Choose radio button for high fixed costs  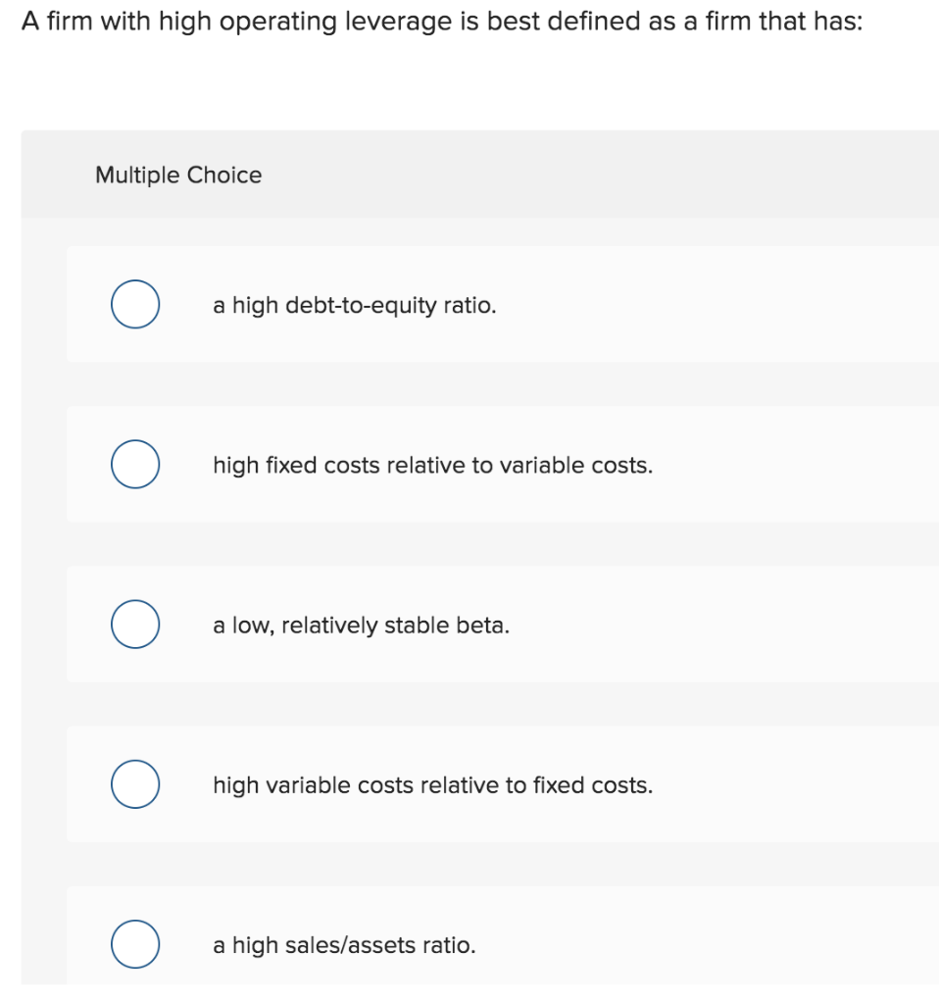coord(135,464)
